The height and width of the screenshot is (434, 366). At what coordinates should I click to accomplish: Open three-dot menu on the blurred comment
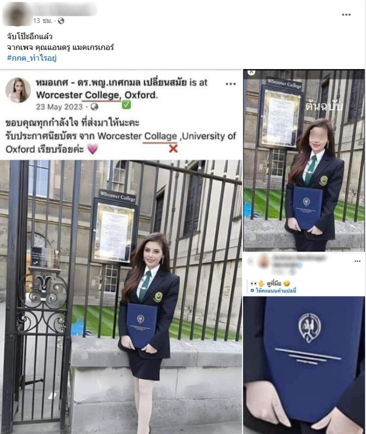click(357, 261)
